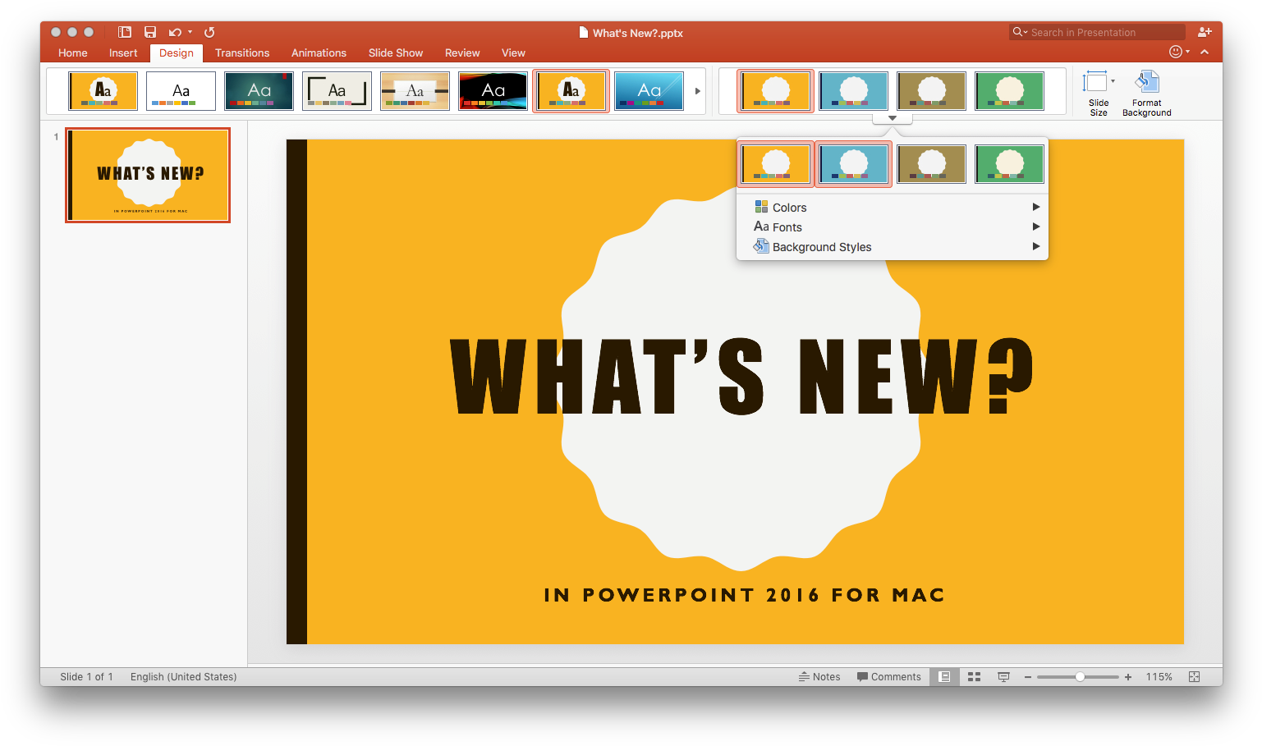Switch to the Transitions ribbon tab
This screenshot has width=1262, height=746.
[x=242, y=53]
